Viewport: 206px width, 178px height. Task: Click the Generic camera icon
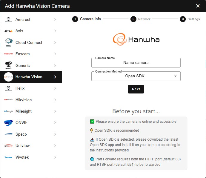pos(9,65)
